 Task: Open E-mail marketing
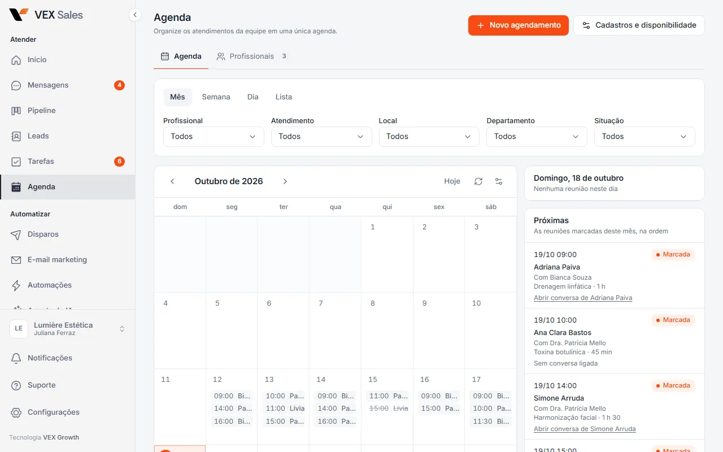[x=68, y=260]
